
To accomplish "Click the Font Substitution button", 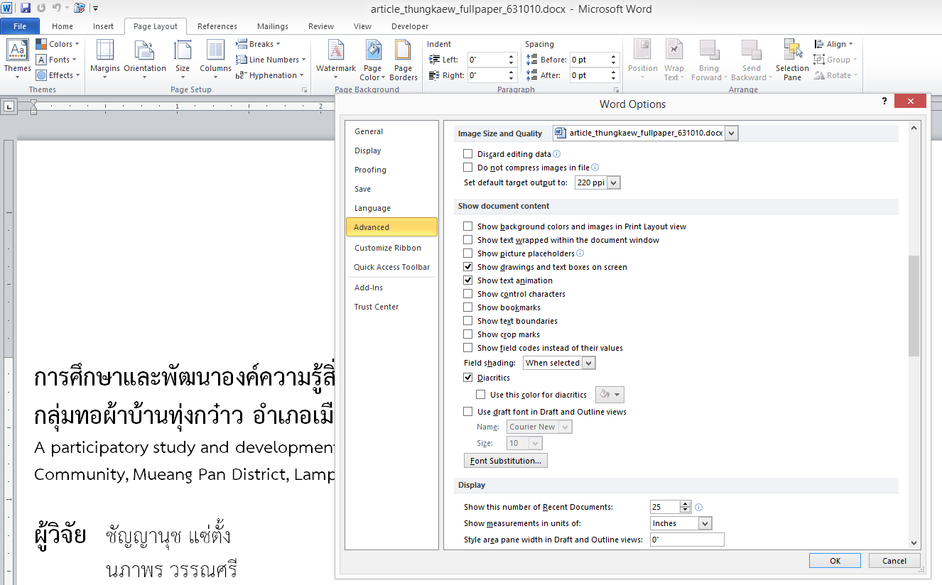I will [505, 461].
